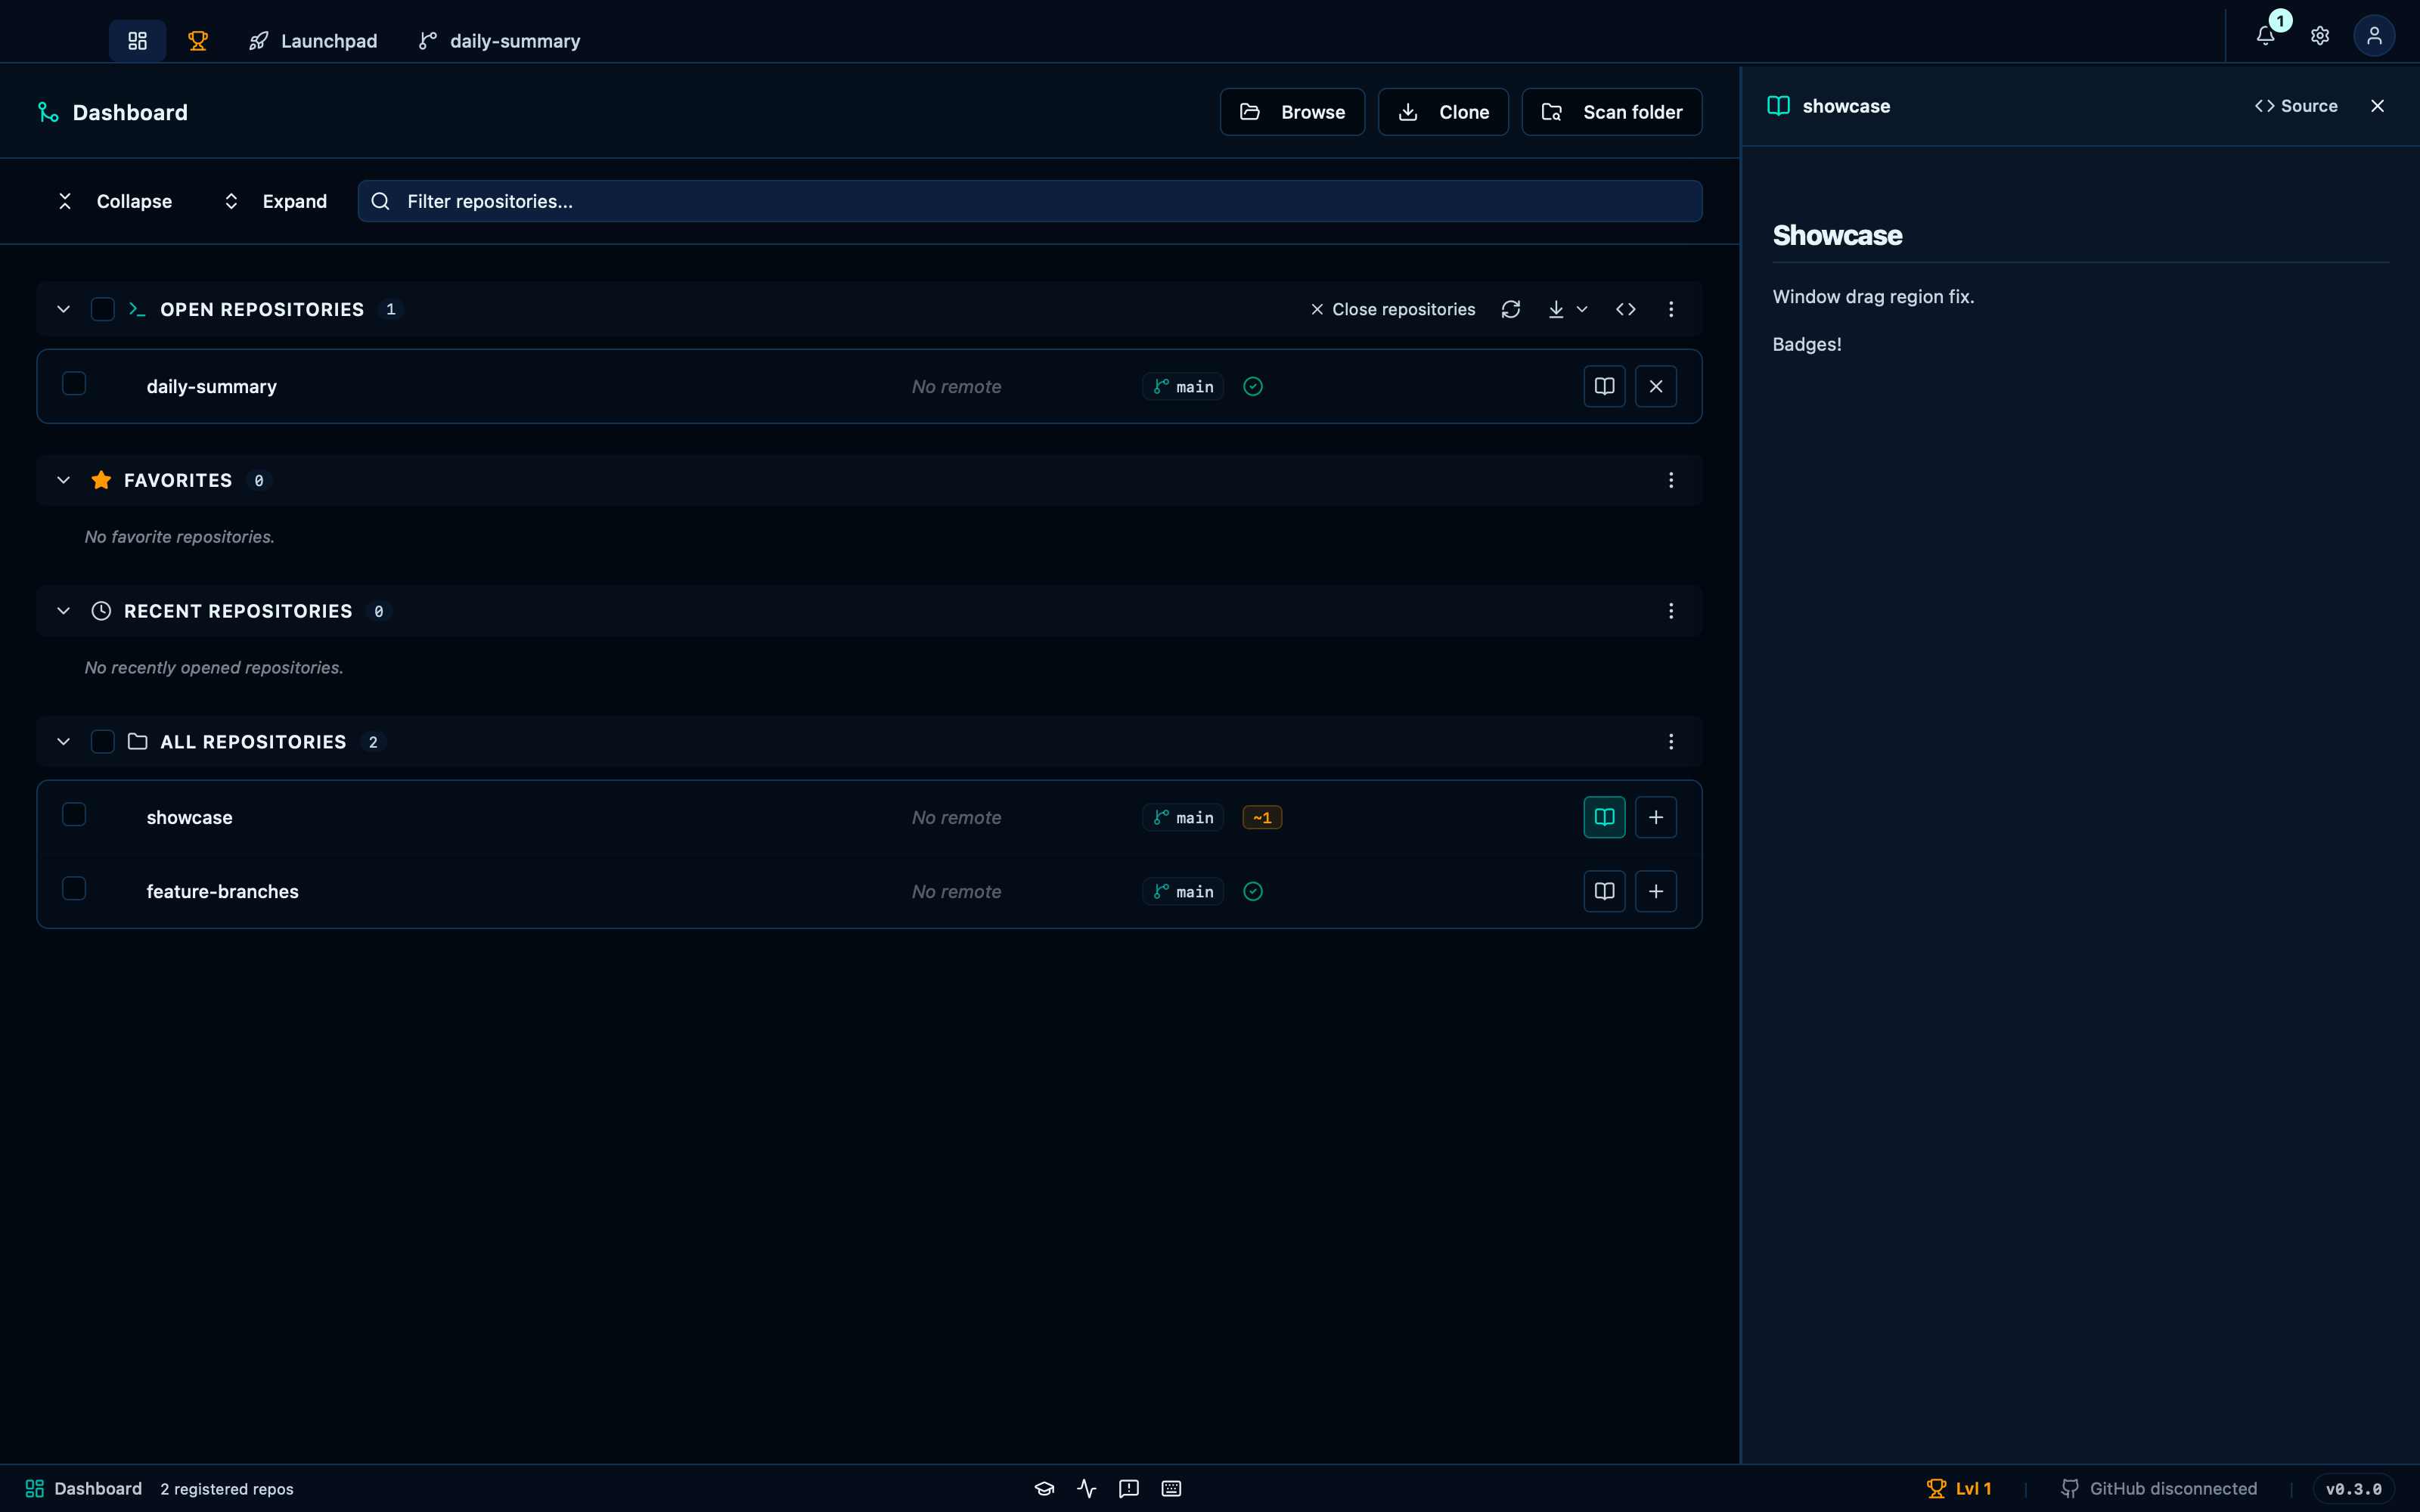
Task: Click the clean status check for feature-branches
Action: 1253,892
